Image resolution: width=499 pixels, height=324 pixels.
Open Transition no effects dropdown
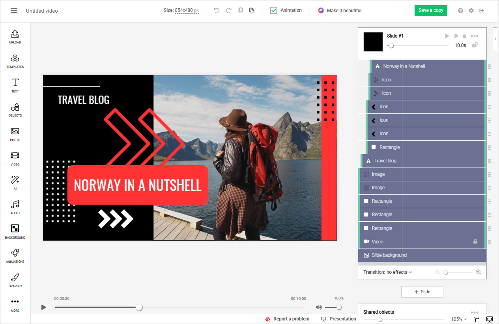(x=388, y=272)
